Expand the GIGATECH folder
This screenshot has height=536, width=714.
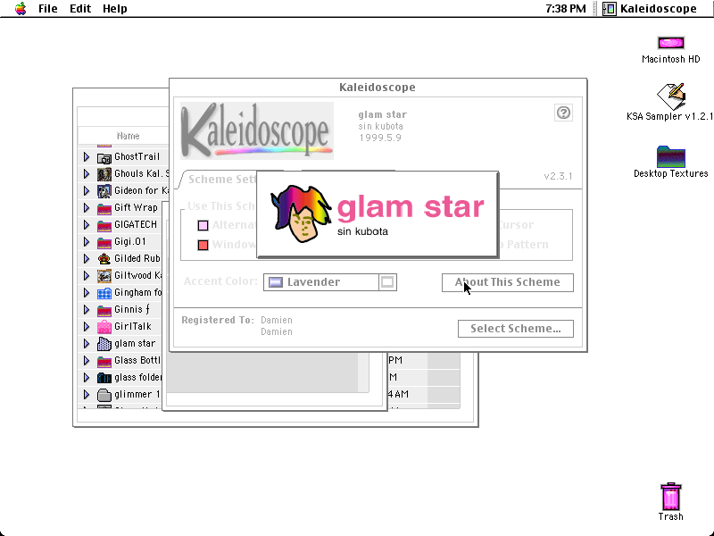tap(87, 225)
